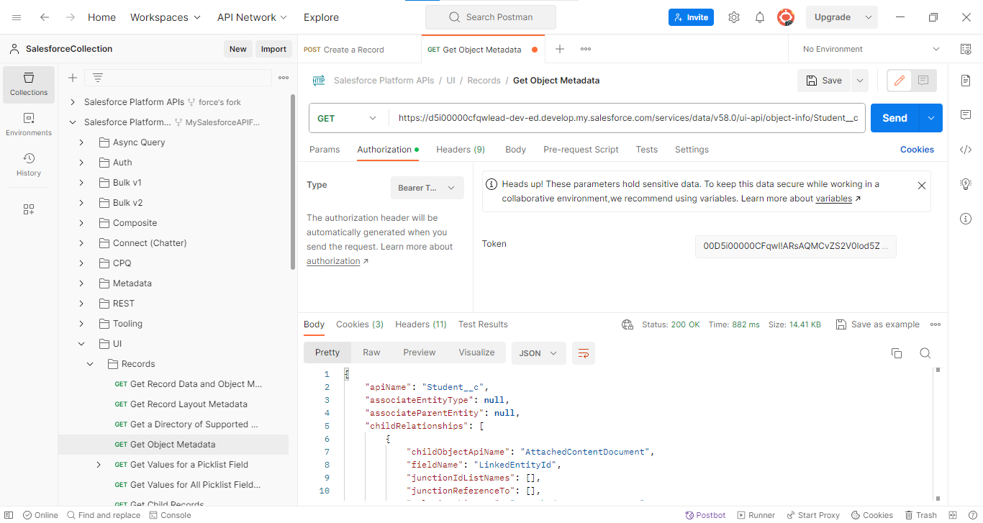This screenshot has width=983, height=523.
Task: Open the Cookies link
Action: [917, 150]
